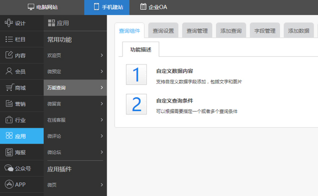
Task: Expand the 微论坛 submenu arrow
Action: 102,152
